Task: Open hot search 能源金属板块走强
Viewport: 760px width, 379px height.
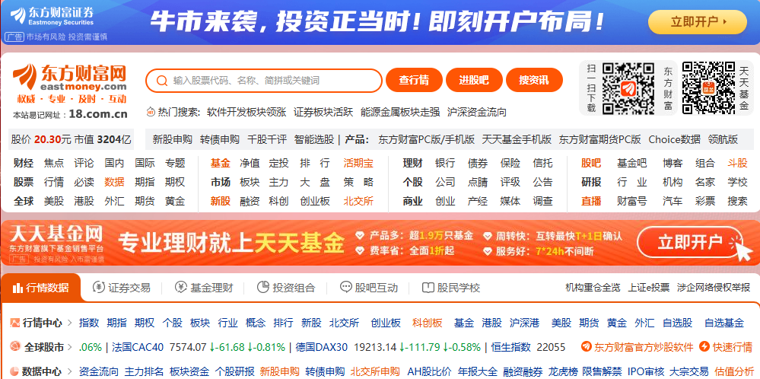Action: coord(400,113)
